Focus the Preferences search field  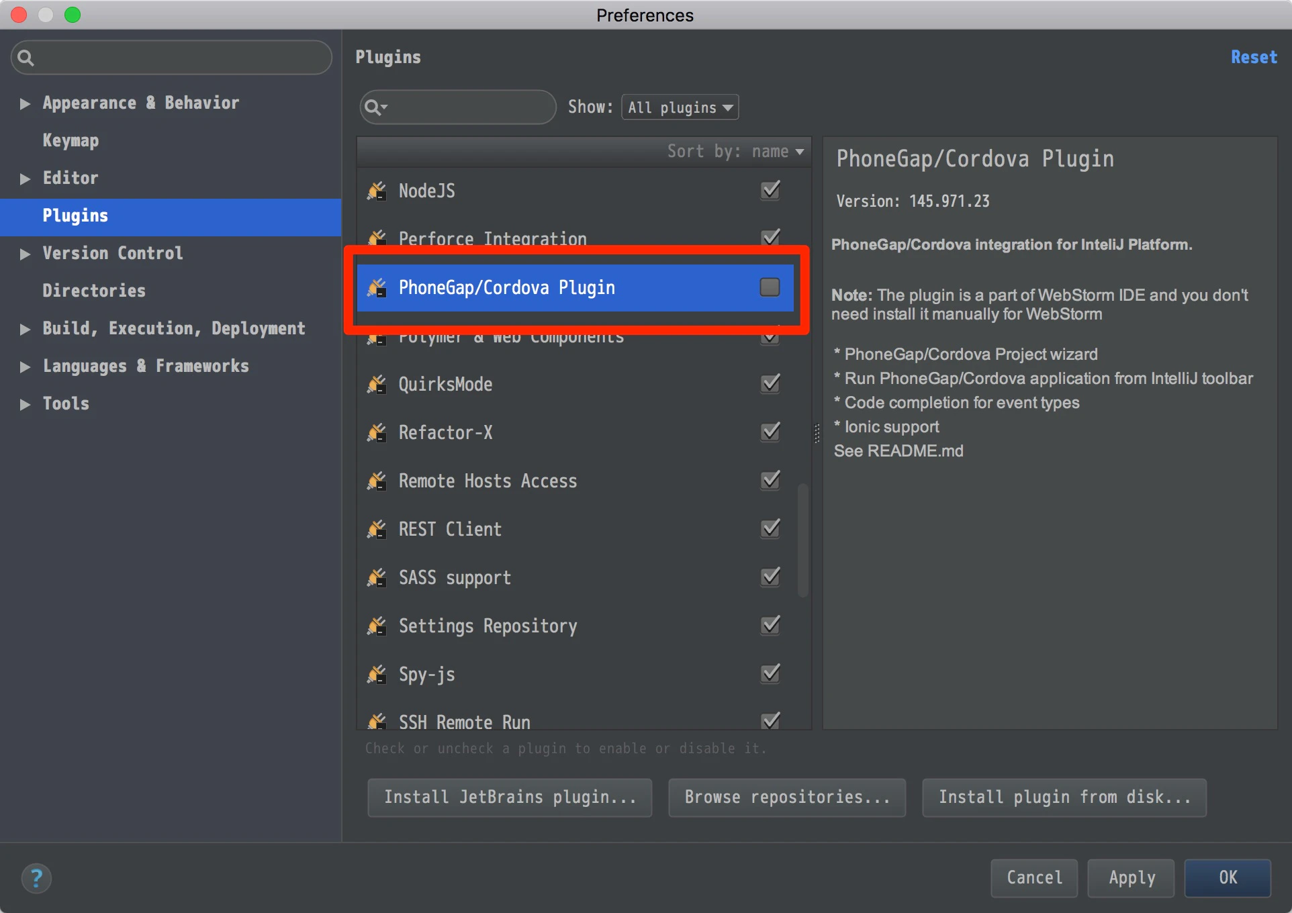click(172, 58)
